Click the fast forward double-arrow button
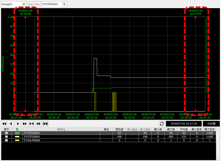Image resolution: width=221 pixels, height=161 pixels. (x=25, y=124)
